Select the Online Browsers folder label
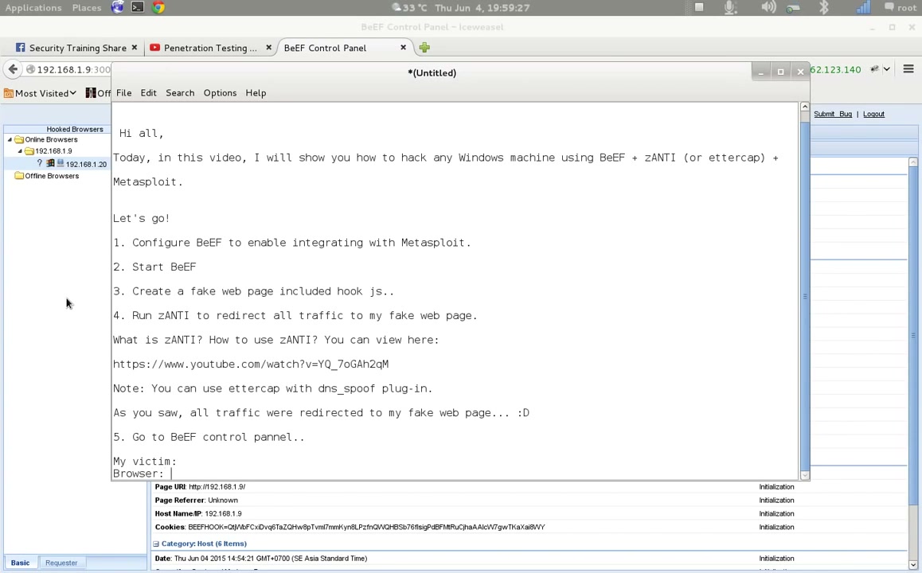The image size is (922, 573). [x=51, y=140]
